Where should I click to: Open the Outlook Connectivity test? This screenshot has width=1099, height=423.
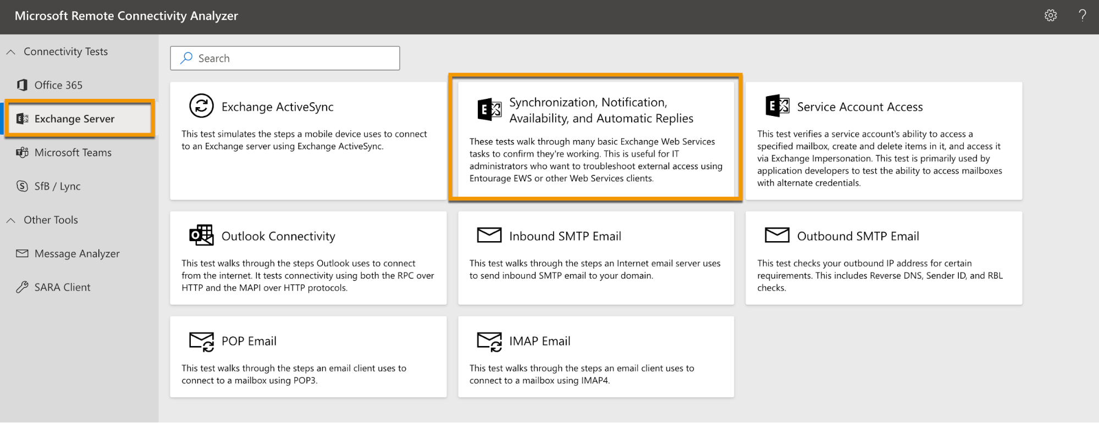(x=308, y=258)
